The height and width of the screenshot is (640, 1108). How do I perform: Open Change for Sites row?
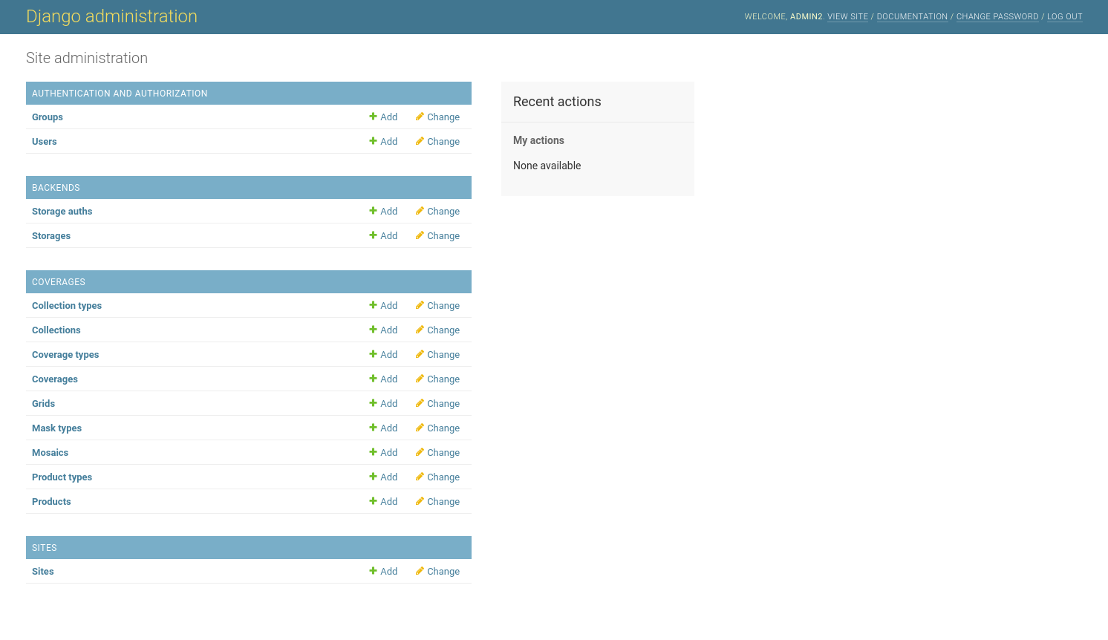coord(437,572)
